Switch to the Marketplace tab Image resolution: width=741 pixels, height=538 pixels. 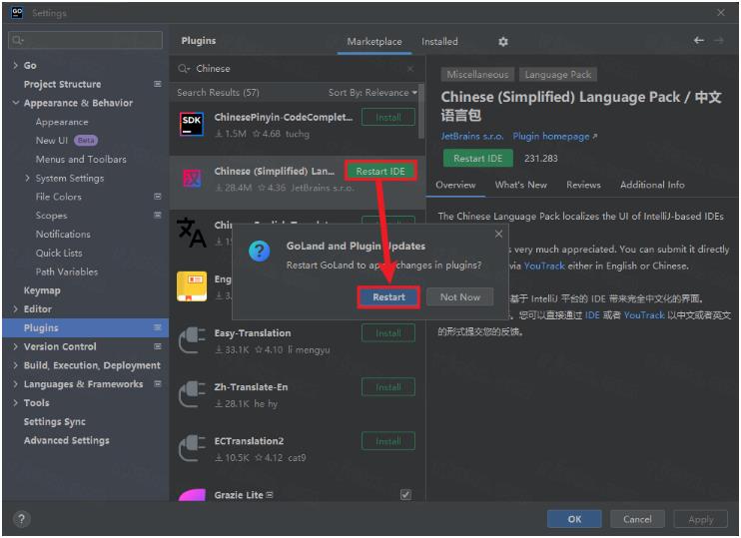pyautogui.click(x=374, y=42)
